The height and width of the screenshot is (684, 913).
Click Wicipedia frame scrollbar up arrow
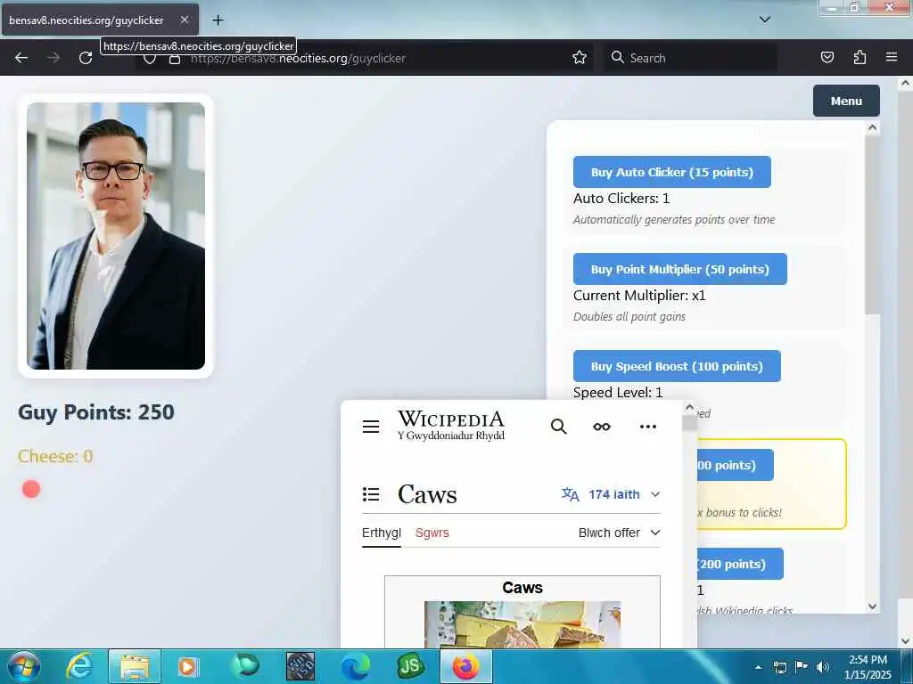tap(689, 408)
